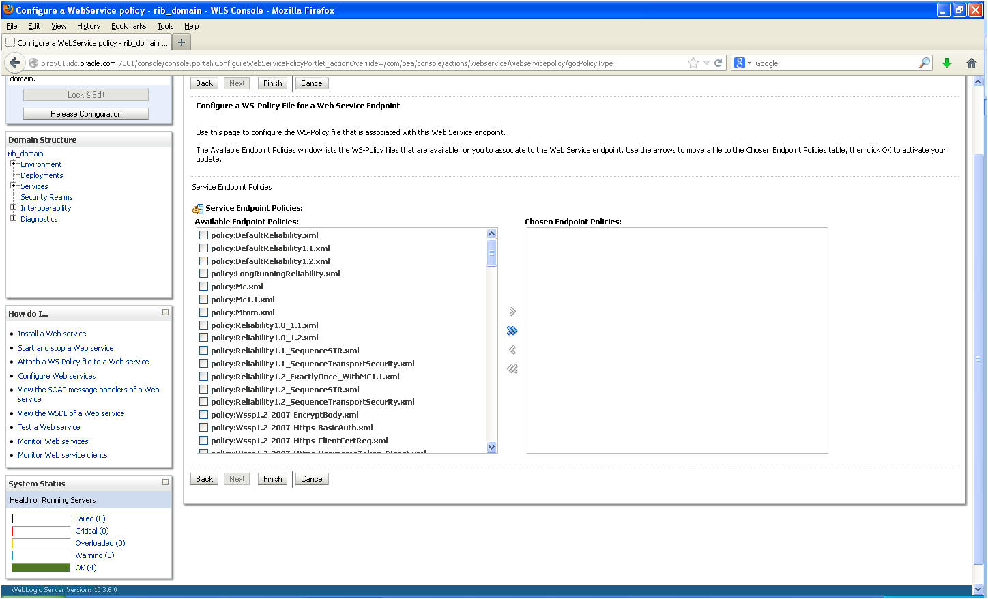The height and width of the screenshot is (599, 988).
Task: Open Attach a WS-Policy file help link
Action: tap(83, 362)
